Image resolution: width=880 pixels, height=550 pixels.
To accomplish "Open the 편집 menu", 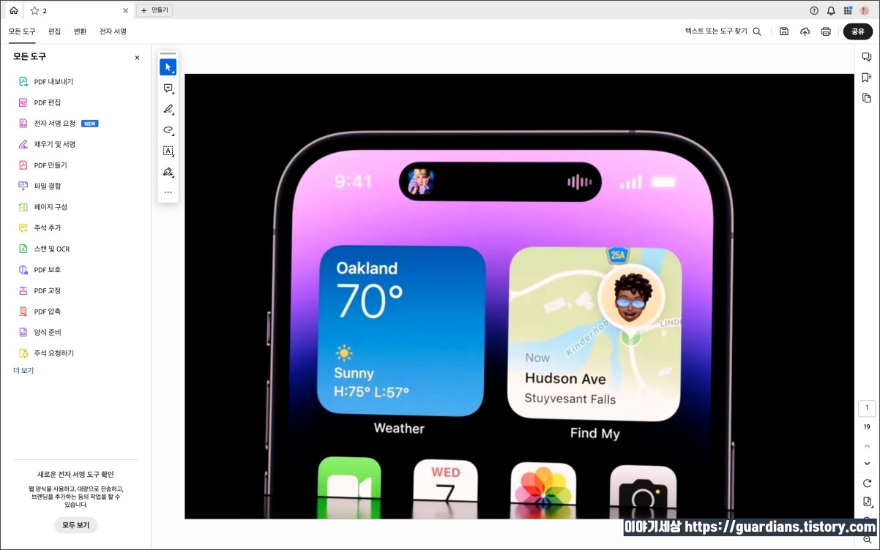I will pyautogui.click(x=54, y=31).
